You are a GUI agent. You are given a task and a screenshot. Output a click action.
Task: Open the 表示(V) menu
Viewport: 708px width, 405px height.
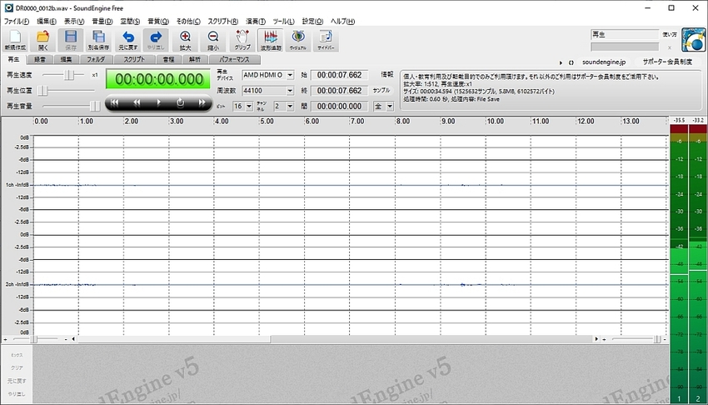click(x=74, y=21)
